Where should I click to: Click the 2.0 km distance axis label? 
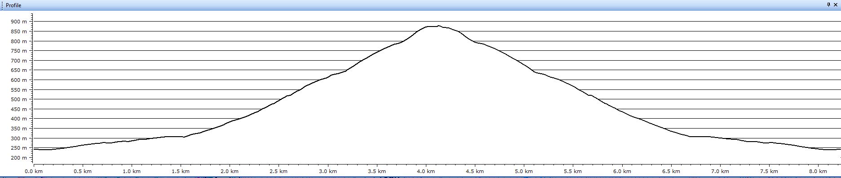pos(230,171)
